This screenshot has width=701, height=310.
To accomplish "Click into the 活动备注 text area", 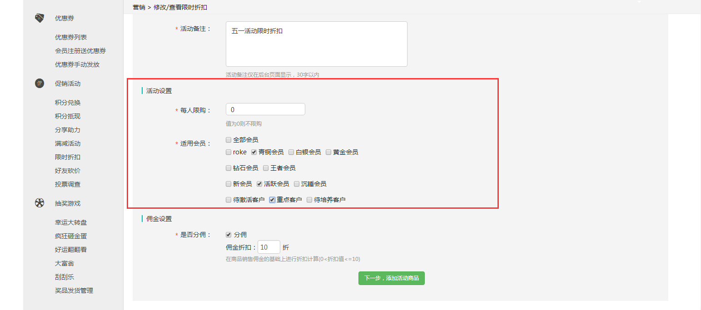I will pos(316,44).
